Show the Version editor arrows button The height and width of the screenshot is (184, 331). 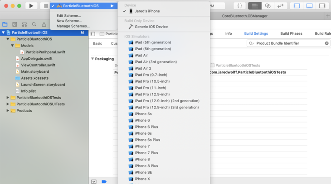[280, 6]
